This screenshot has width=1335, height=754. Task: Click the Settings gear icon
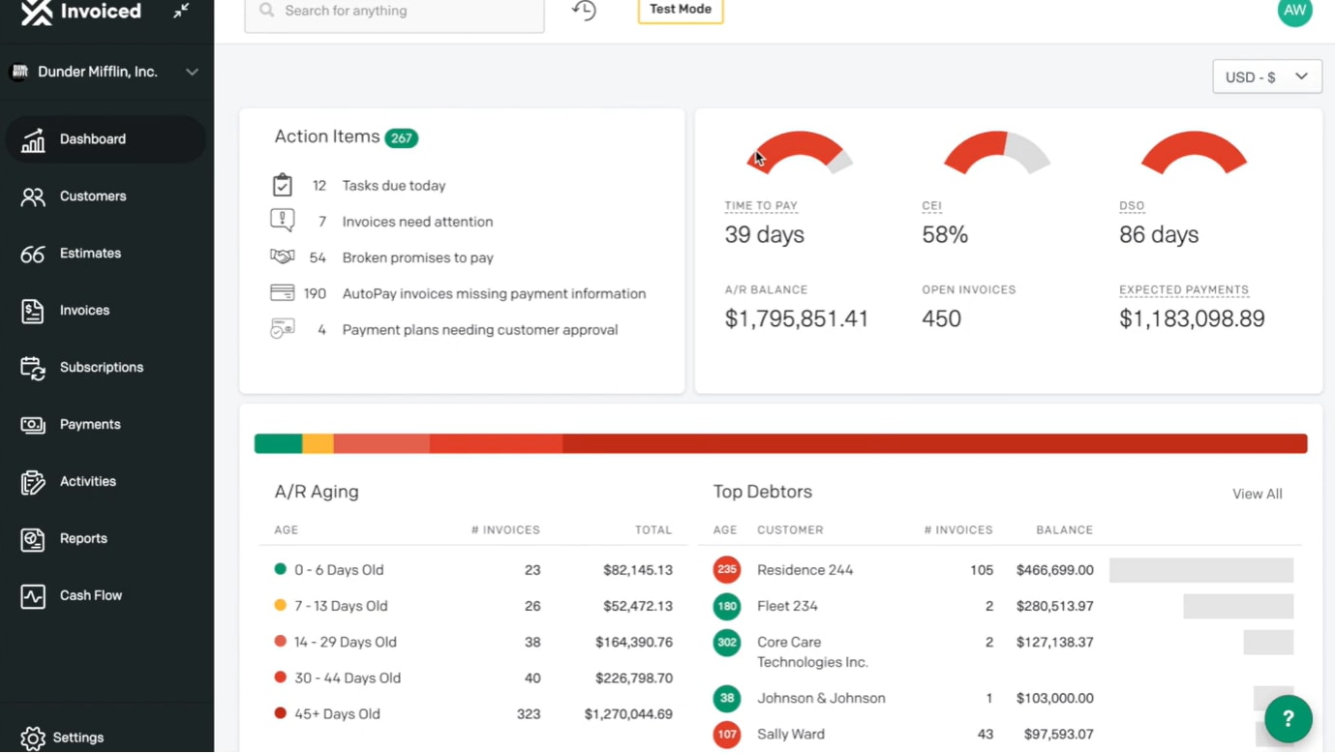[x=33, y=738]
